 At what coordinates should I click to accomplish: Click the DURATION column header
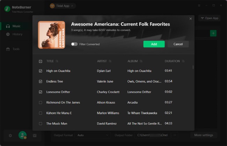pyautogui.click(x=172, y=61)
